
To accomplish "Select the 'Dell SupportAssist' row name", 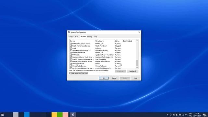I will pos(78,64).
